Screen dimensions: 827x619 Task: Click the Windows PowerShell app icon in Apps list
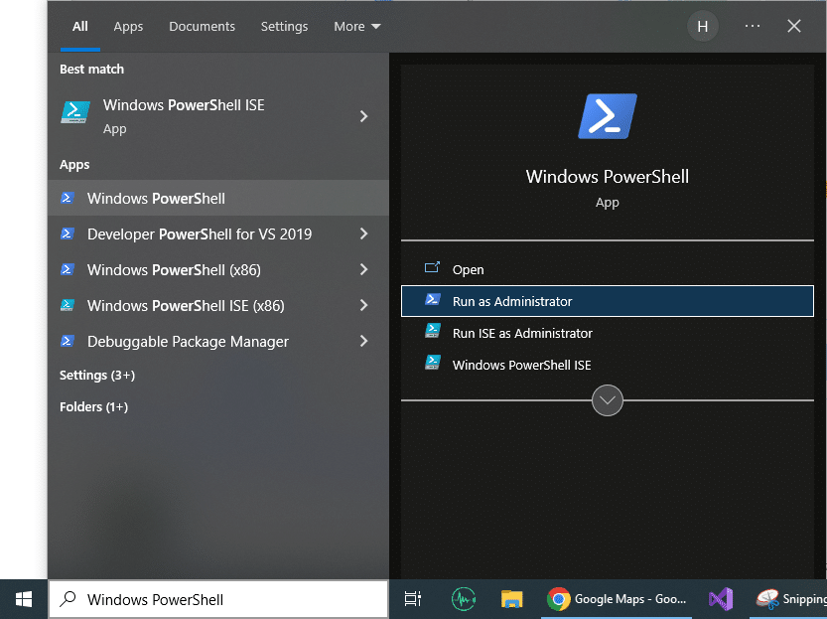click(x=67, y=198)
